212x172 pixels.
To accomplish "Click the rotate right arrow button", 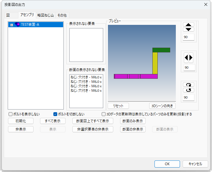I will [x=191, y=58].
